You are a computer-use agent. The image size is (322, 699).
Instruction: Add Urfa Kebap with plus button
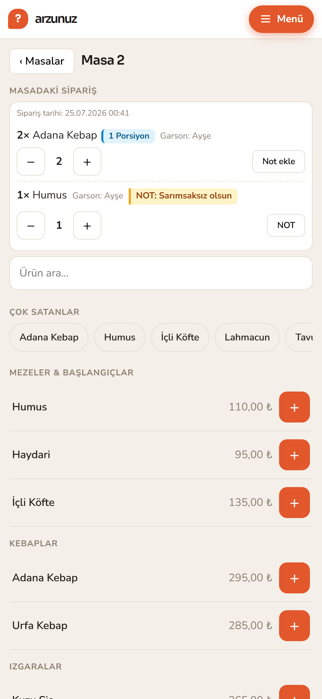294,626
